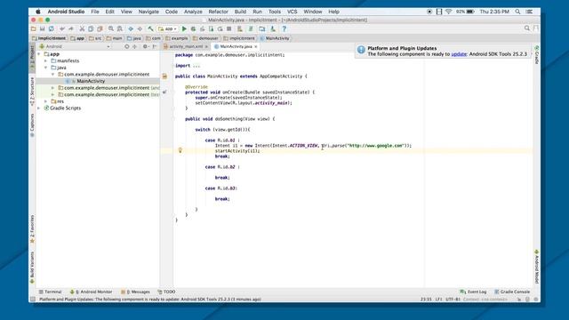Click the Help question mark toolbar icon
Image resolution: width=569 pixels, height=320 pixels.
(x=284, y=28)
